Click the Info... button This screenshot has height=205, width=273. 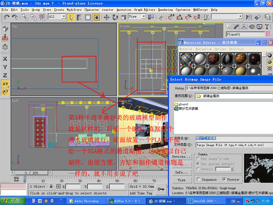(181, 172)
